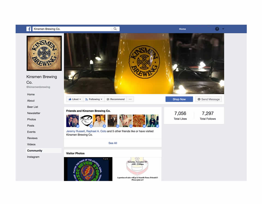Viewport: 262px width, 204px height.
Task: Click the Send Message button
Action: (209, 99)
